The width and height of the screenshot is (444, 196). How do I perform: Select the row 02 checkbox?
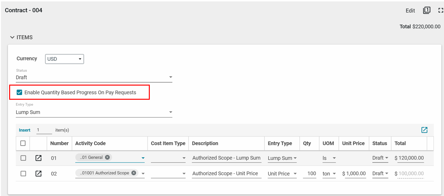tap(23, 173)
